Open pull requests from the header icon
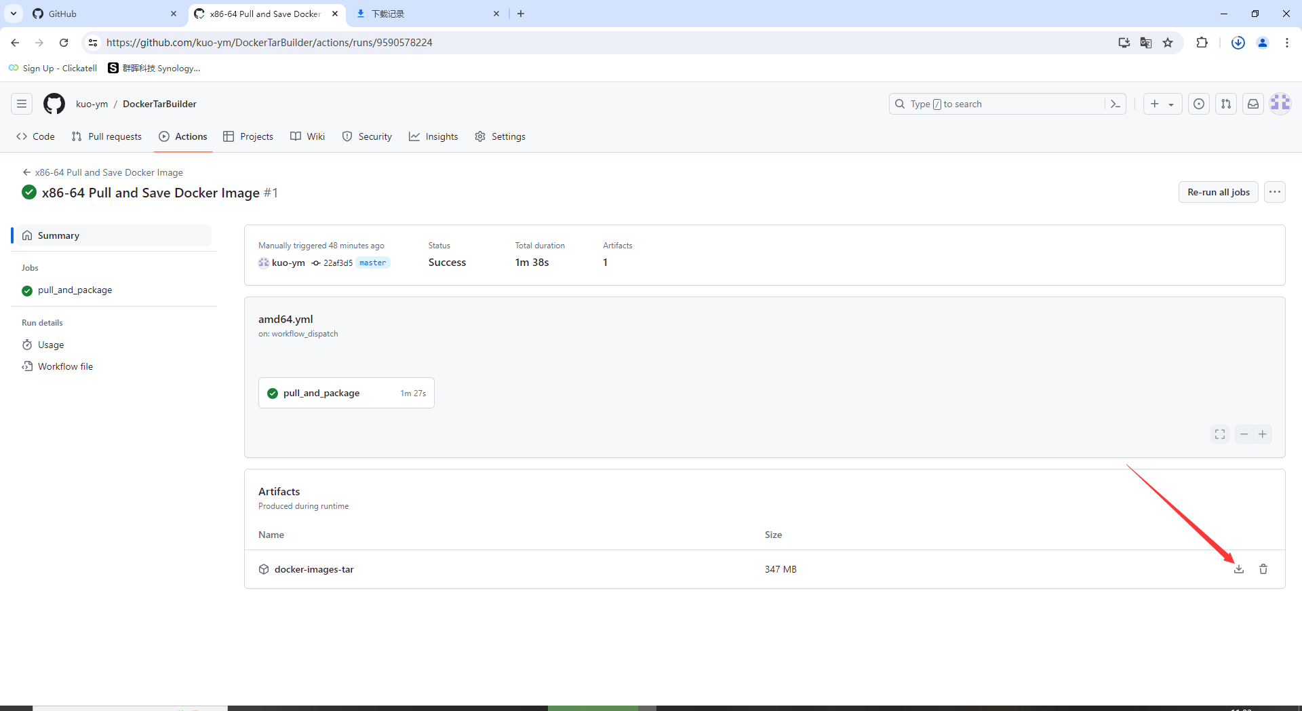The image size is (1302, 711). click(1226, 104)
